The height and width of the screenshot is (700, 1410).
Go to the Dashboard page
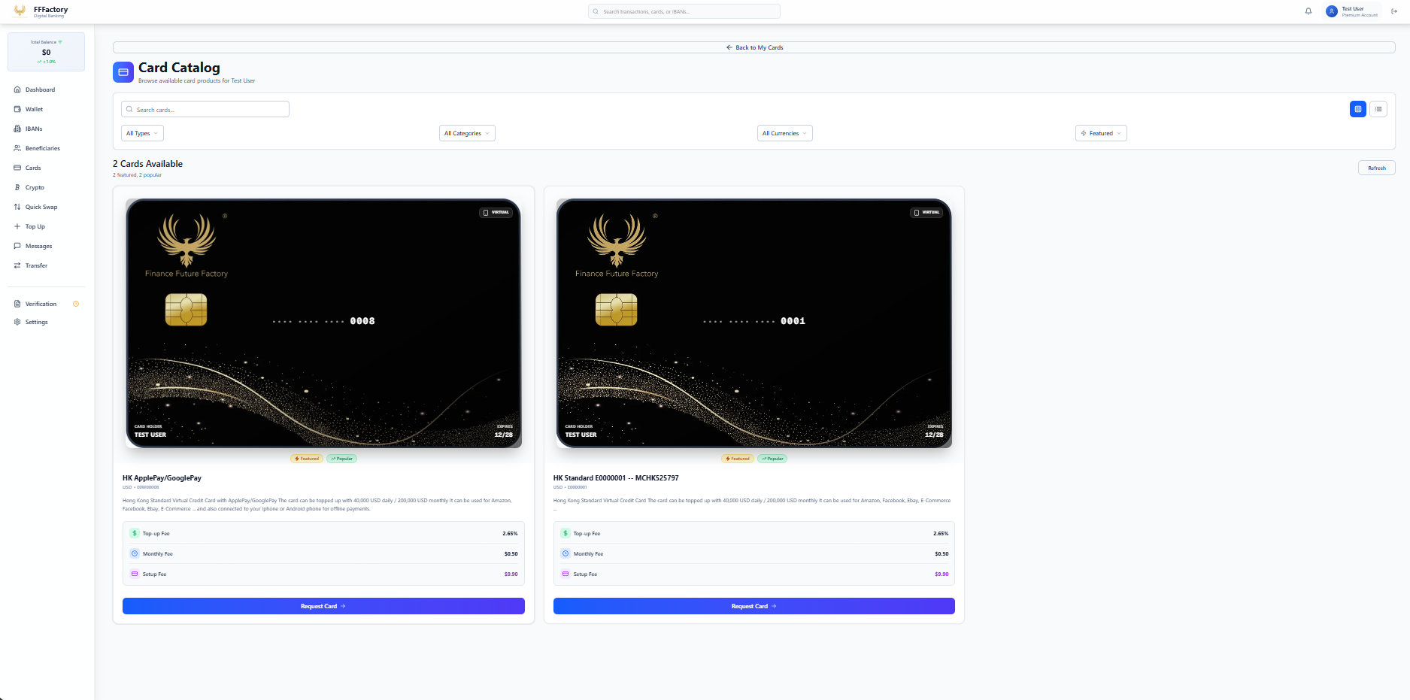tap(40, 89)
